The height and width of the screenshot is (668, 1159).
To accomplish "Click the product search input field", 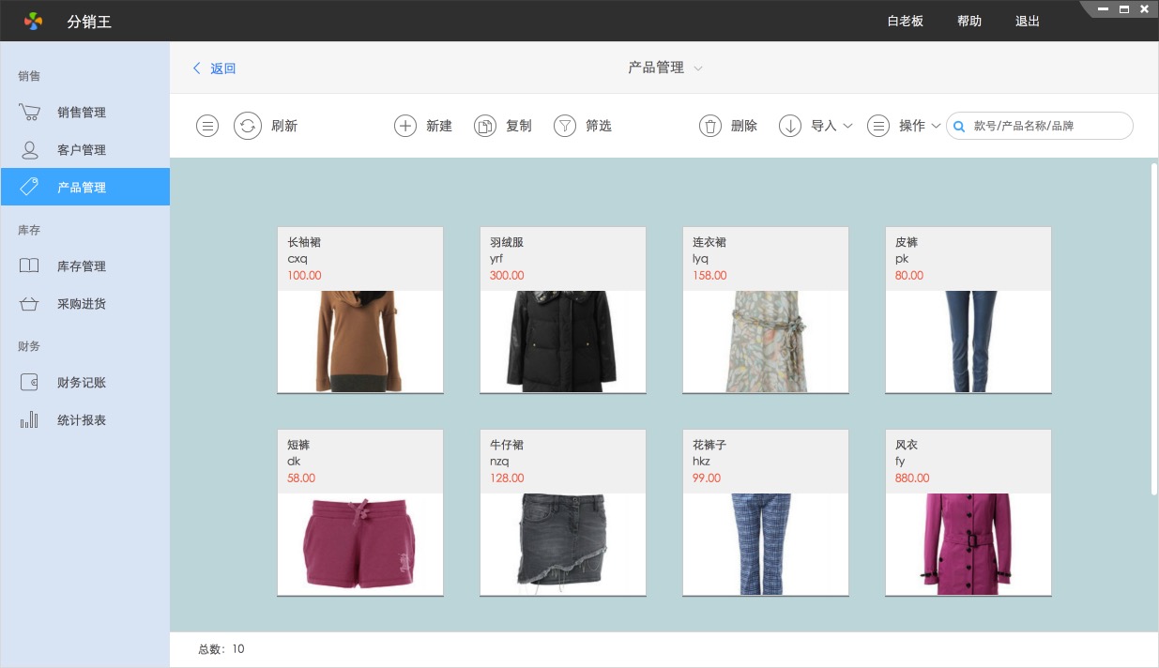I will (x=1046, y=126).
